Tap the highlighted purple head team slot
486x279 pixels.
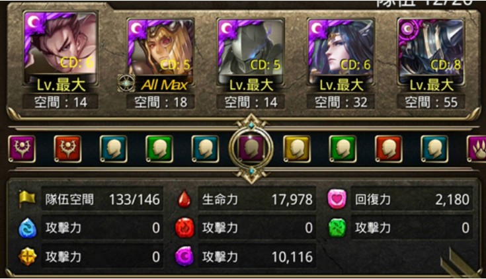pos(251,149)
